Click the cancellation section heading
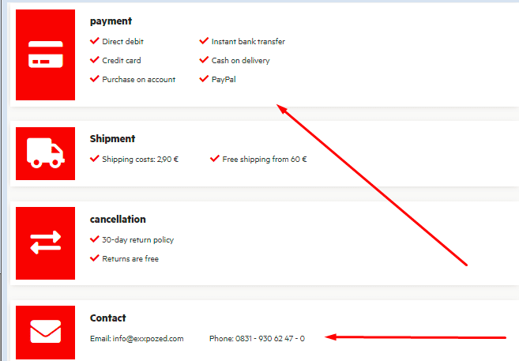The height and width of the screenshot is (361, 519). [x=118, y=220]
